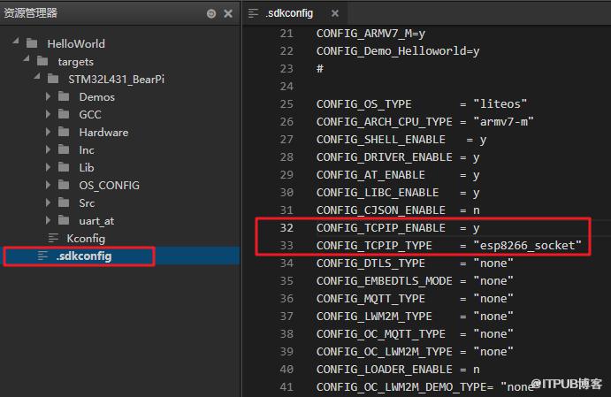Select Kconfig file in the tree
This screenshot has width=611, height=397.
pyautogui.click(x=86, y=239)
